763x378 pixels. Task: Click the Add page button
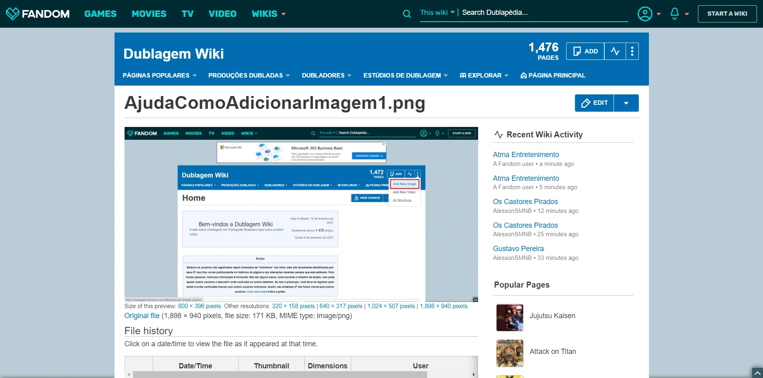click(585, 51)
